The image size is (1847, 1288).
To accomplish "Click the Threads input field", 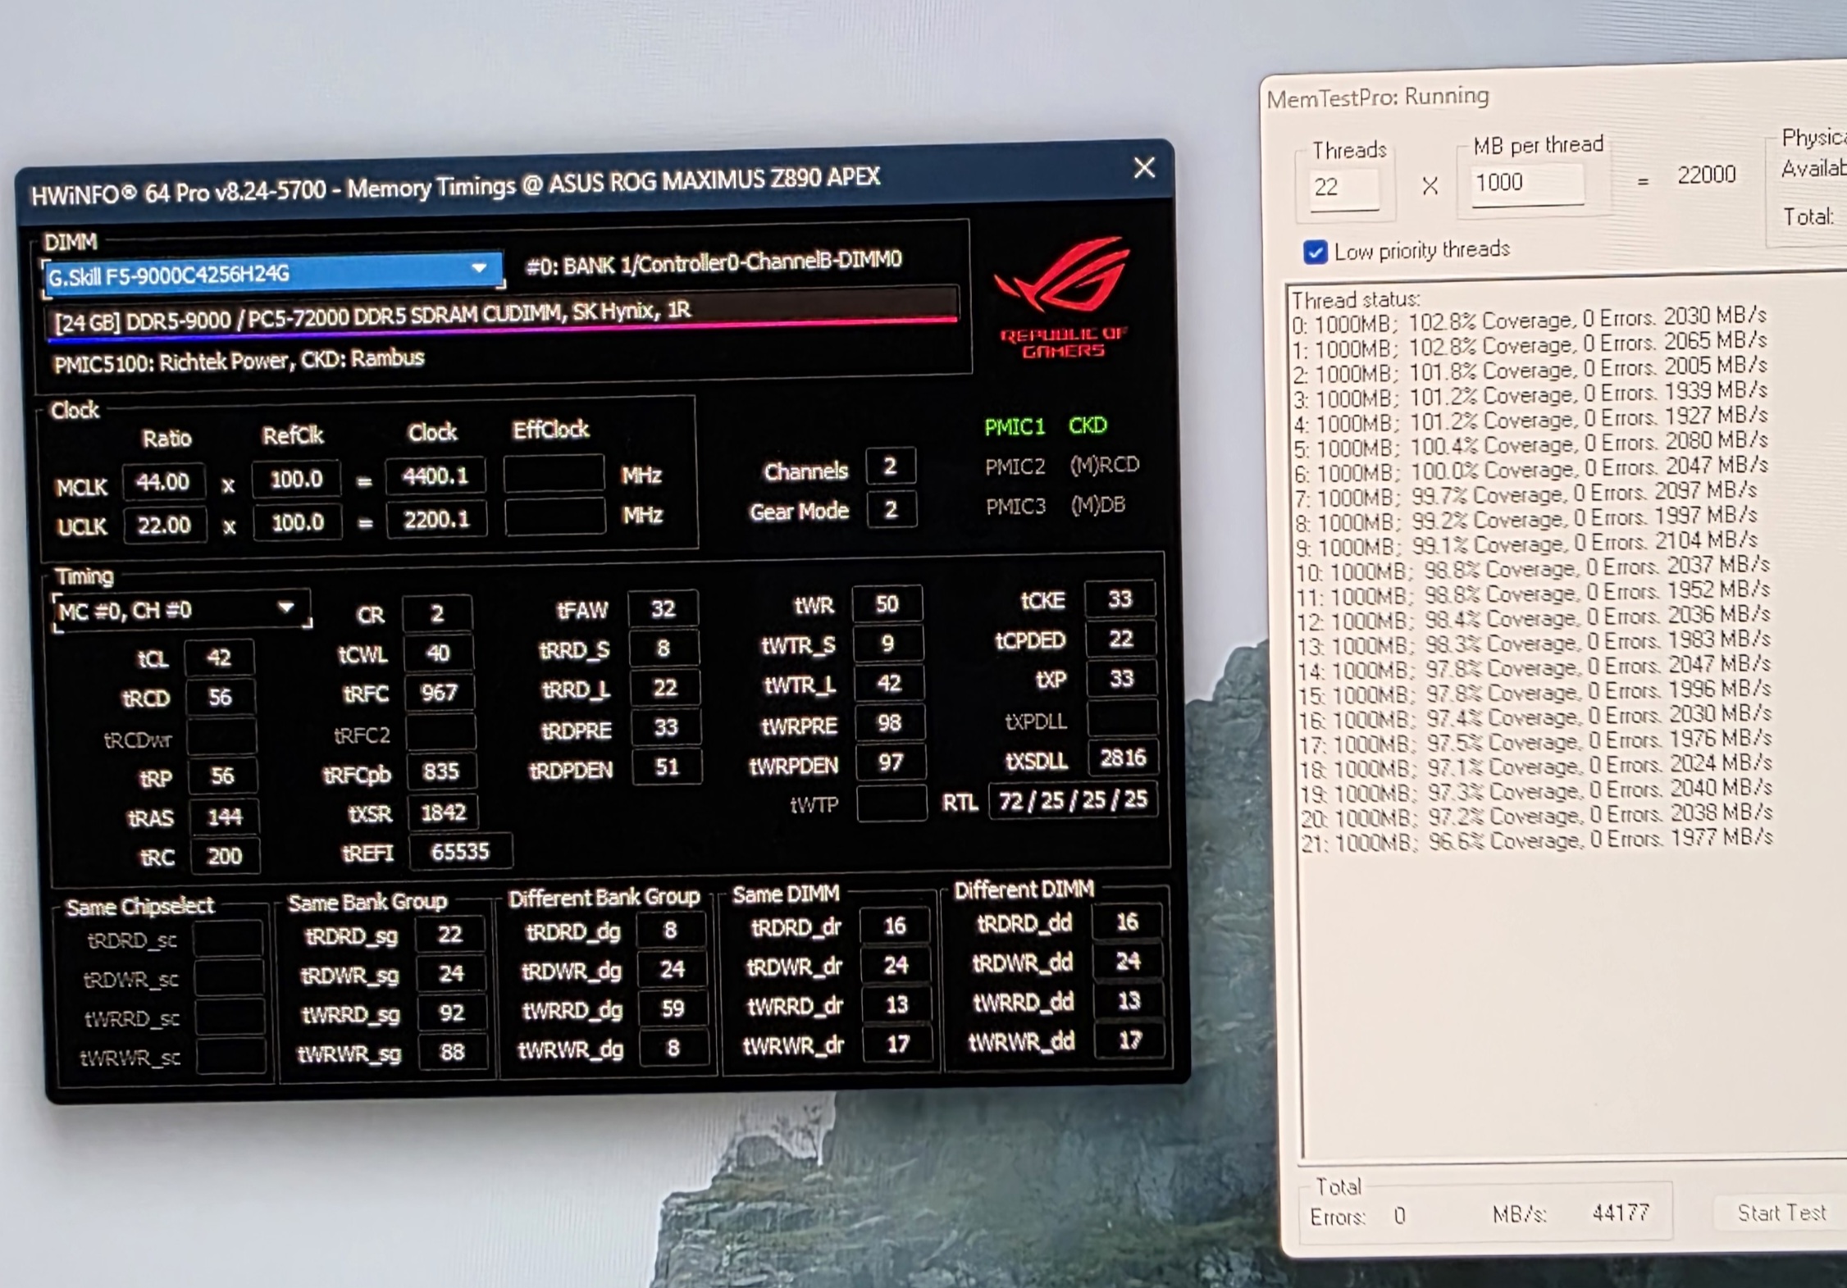I will click(x=1345, y=187).
